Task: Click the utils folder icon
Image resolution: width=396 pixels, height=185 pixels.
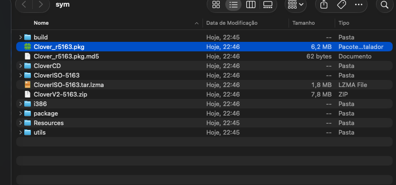Action: pyautogui.click(x=28, y=132)
